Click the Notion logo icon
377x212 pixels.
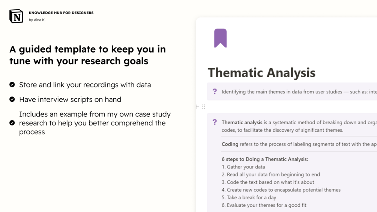(16, 16)
